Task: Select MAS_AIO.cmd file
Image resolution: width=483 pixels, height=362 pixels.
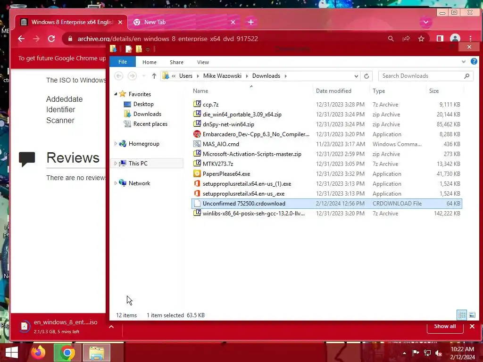Action: [x=221, y=144]
